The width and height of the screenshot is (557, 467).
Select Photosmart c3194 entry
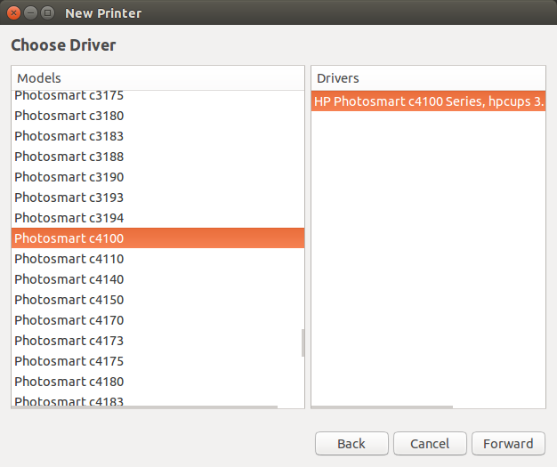click(x=157, y=218)
